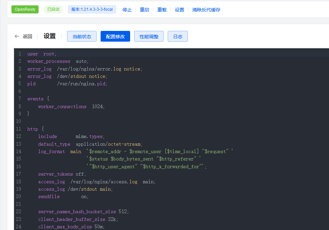Click 'client_header_buffer_size 32k;' line
Screen dimensions: 329x230
coord(78,219)
